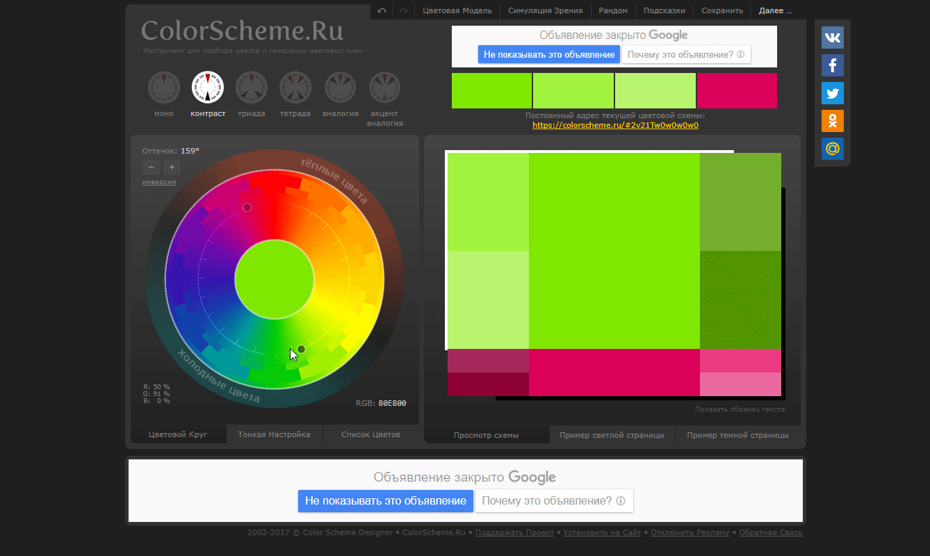Open the VK share icon
The width and height of the screenshot is (930, 556).
[832, 38]
